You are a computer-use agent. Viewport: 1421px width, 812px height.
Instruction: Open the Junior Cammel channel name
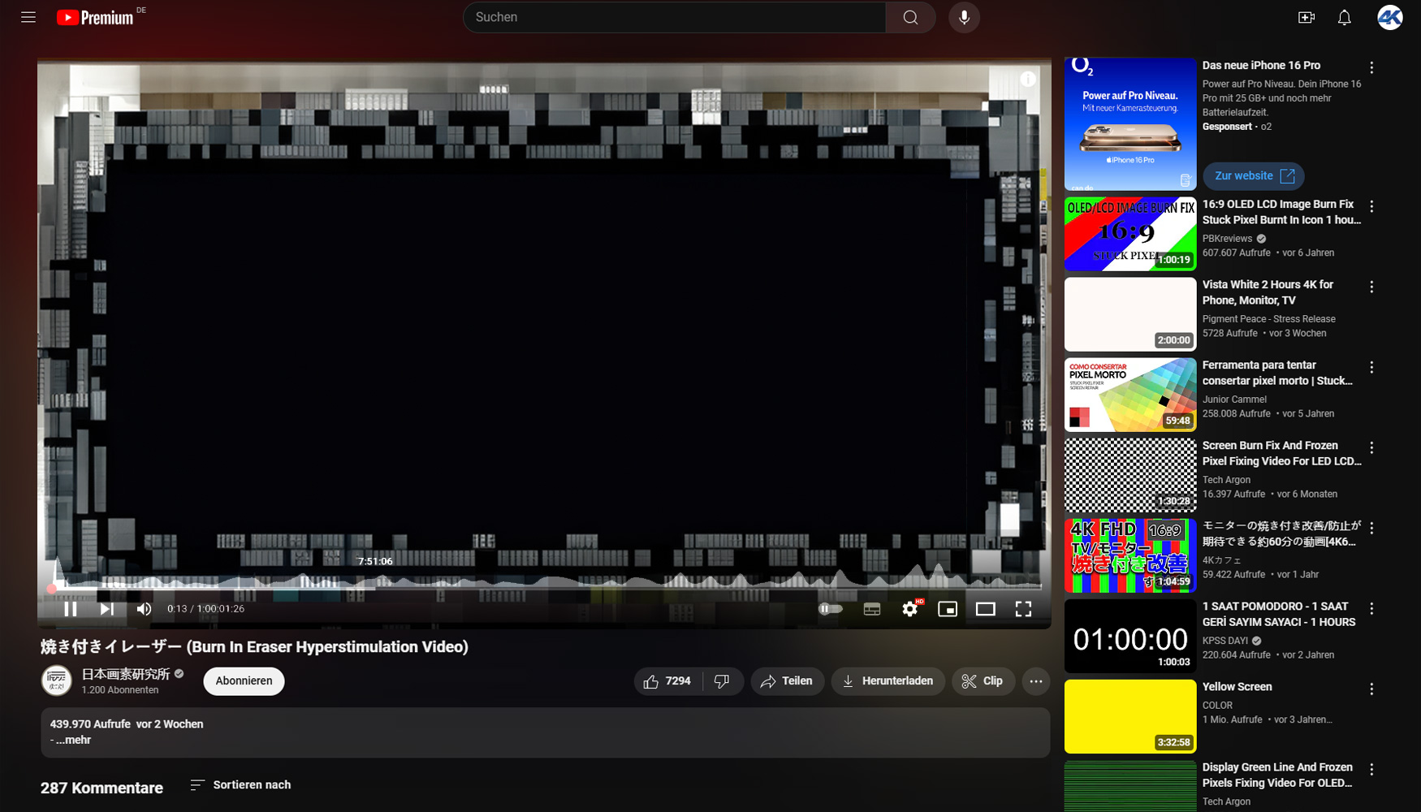pos(1234,400)
